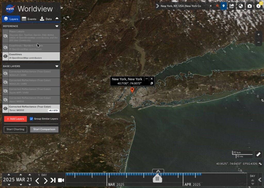
Task: Copy the coordinates from the tooltip
Action: (152, 83)
